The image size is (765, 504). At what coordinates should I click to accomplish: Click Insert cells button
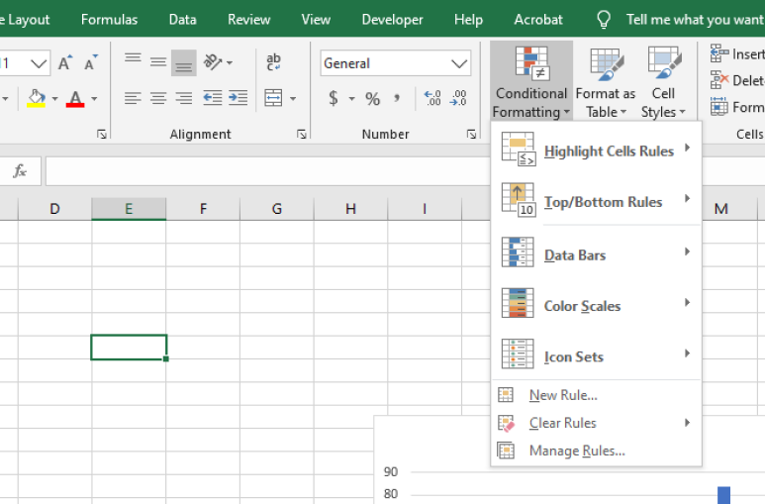click(x=736, y=53)
